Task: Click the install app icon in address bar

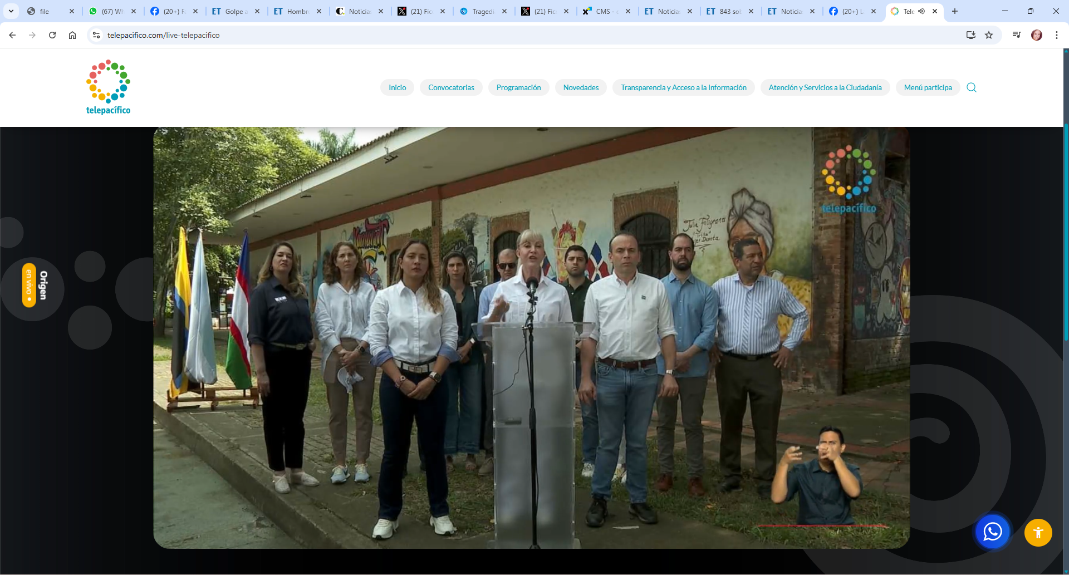Action: [x=971, y=35]
